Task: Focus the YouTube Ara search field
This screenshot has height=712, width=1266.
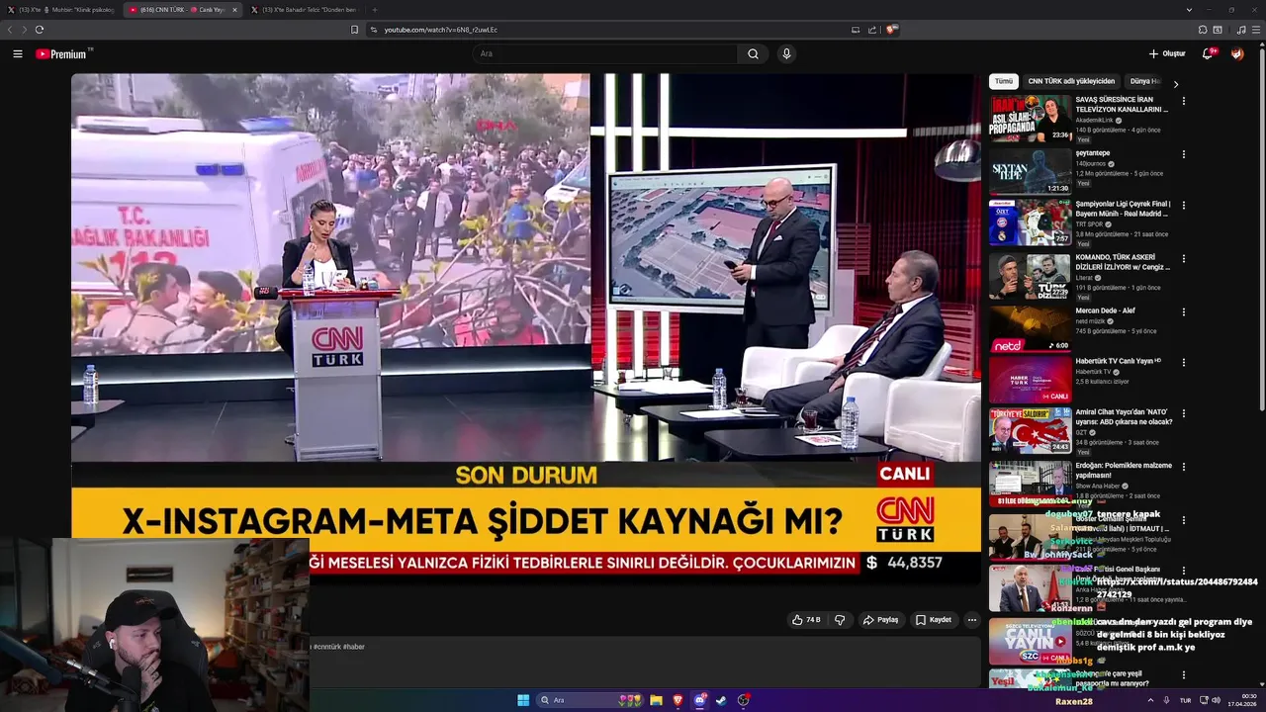Action: click(x=605, y=54)
